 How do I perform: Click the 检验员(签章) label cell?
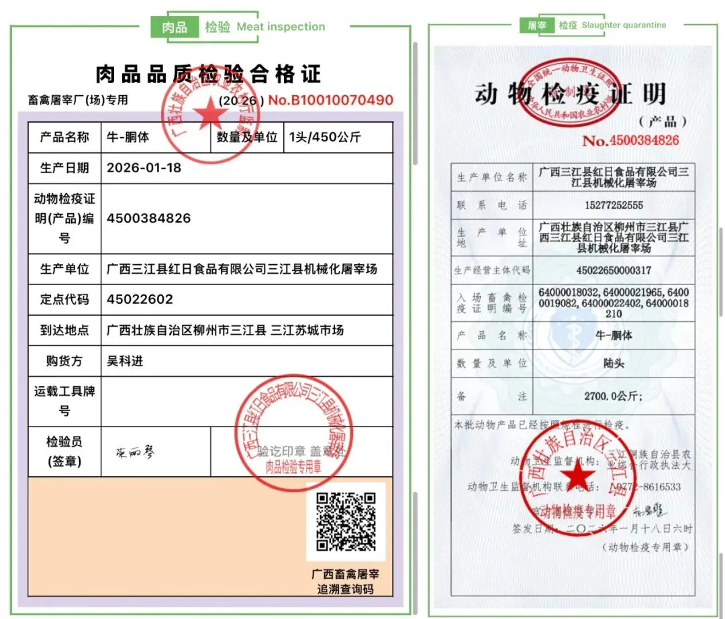pos(64,451)
